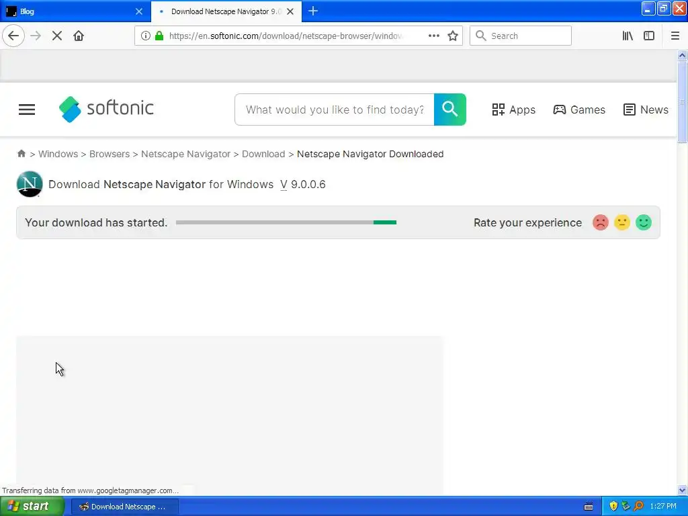This screenshot has height=516, width=688.
Task: Open the Windows start menu
Action: pos(32,507)
